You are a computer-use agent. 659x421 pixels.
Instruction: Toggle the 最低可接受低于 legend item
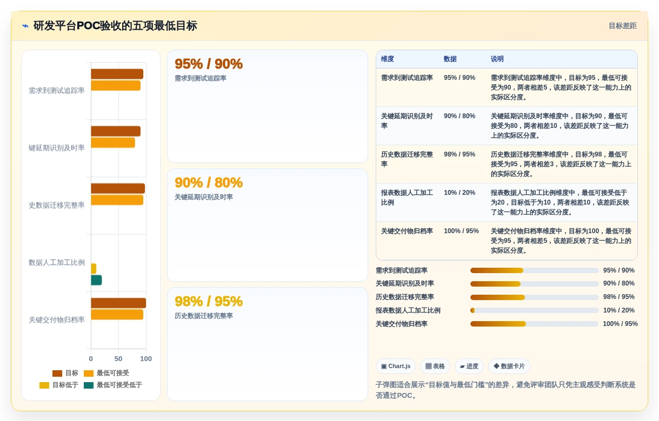point(113,385)
